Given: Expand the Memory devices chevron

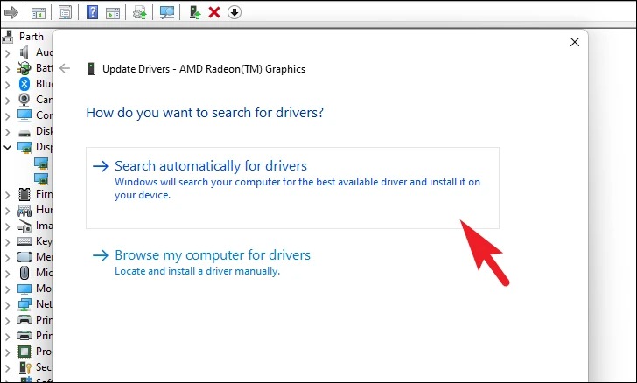Looking at the screenshot, I should [7, 257].
